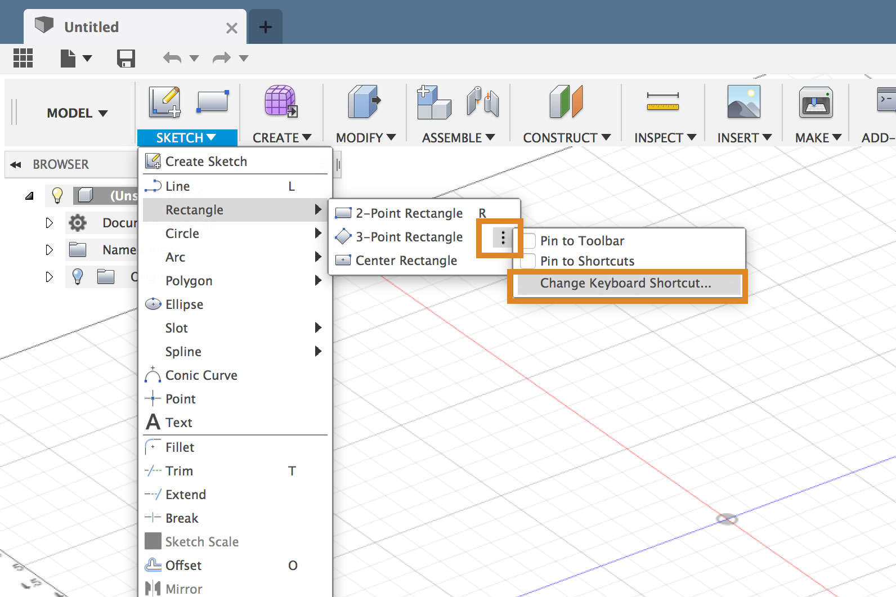
Task: Open the ASSEMBLE menu dropdown
Action: click(x=459, y=138)
